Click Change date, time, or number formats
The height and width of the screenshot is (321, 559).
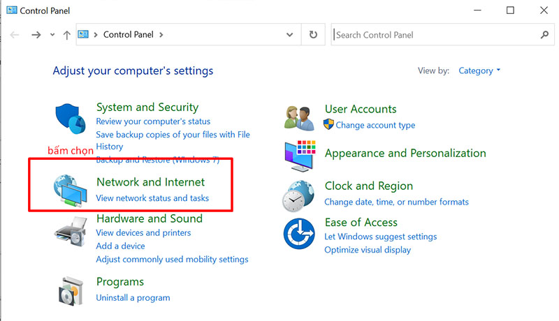[396, 202]
